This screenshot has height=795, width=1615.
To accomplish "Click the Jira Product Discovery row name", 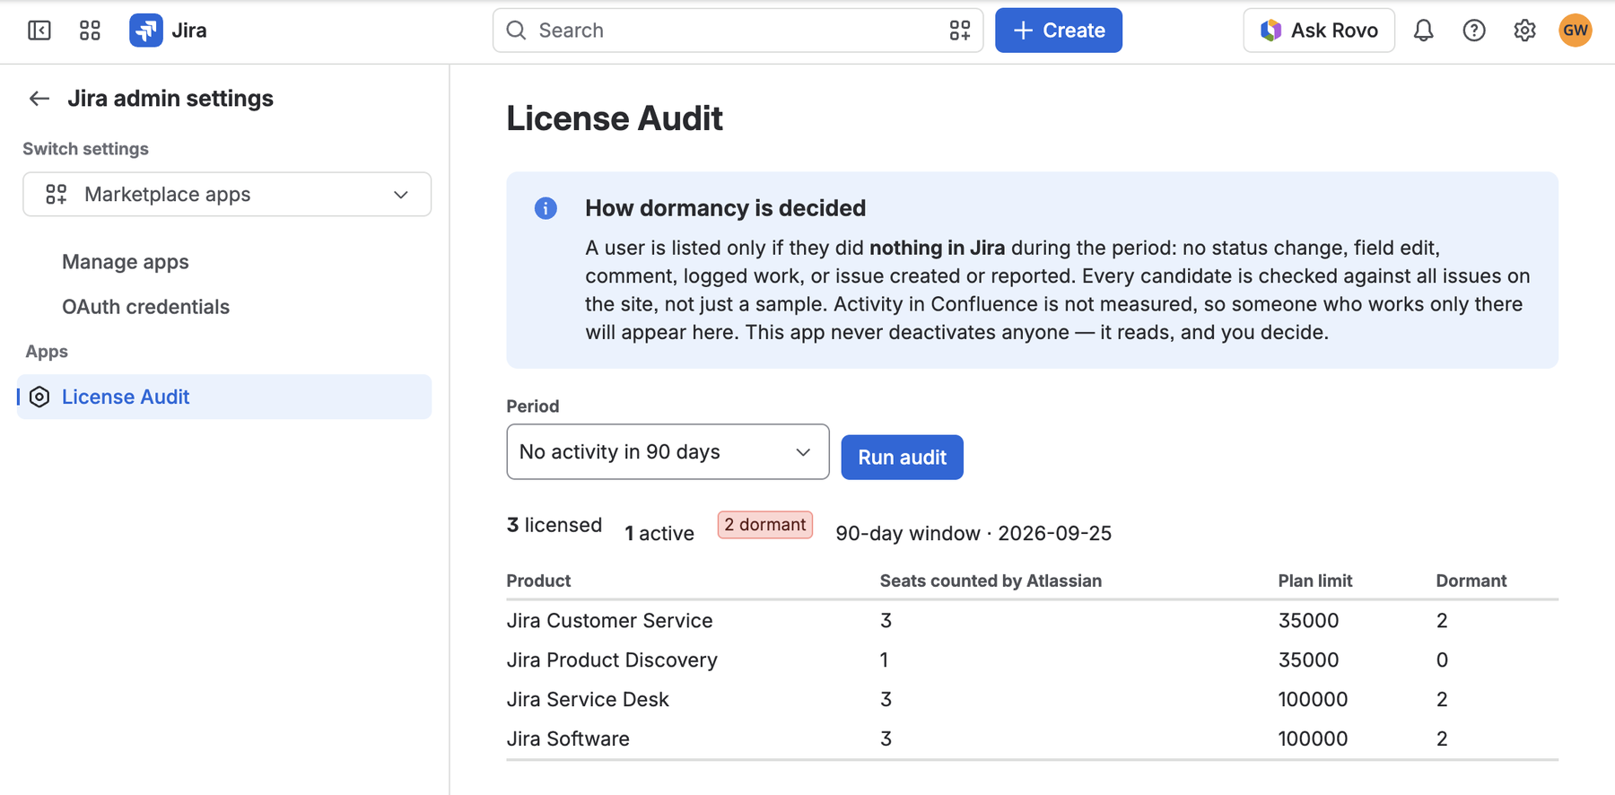I will 612,660.
